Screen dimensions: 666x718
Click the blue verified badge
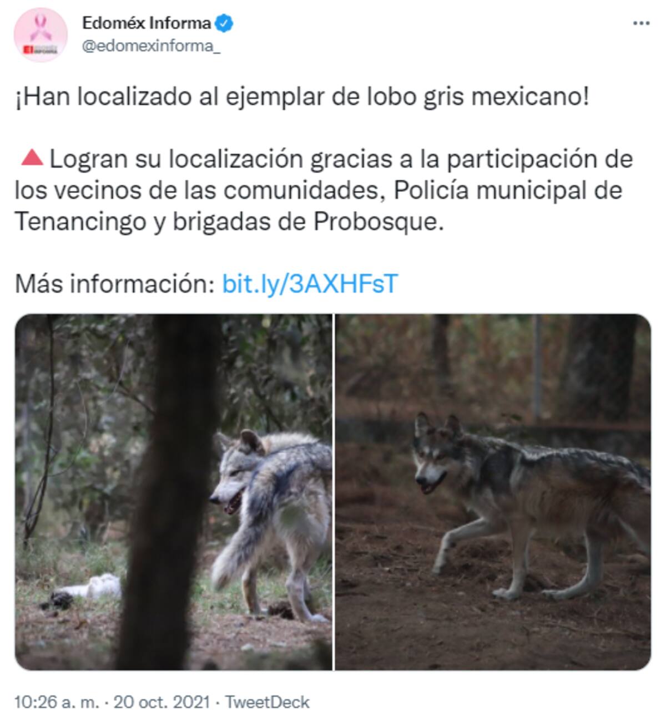pyautogui.click(x=224, y=24)
